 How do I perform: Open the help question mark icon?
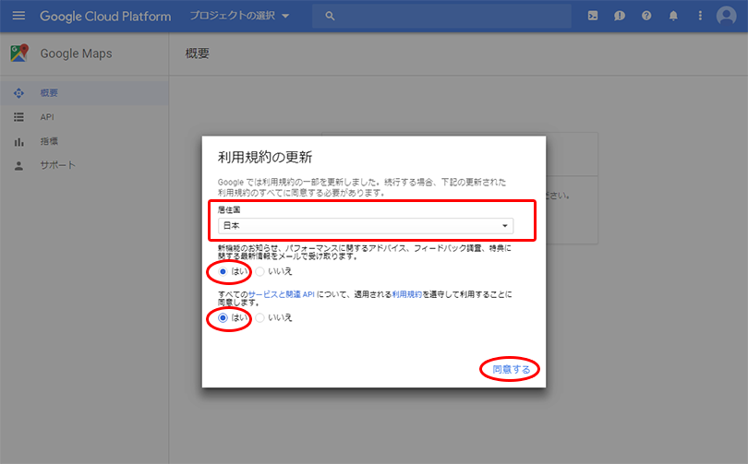[x=646, y=16]
